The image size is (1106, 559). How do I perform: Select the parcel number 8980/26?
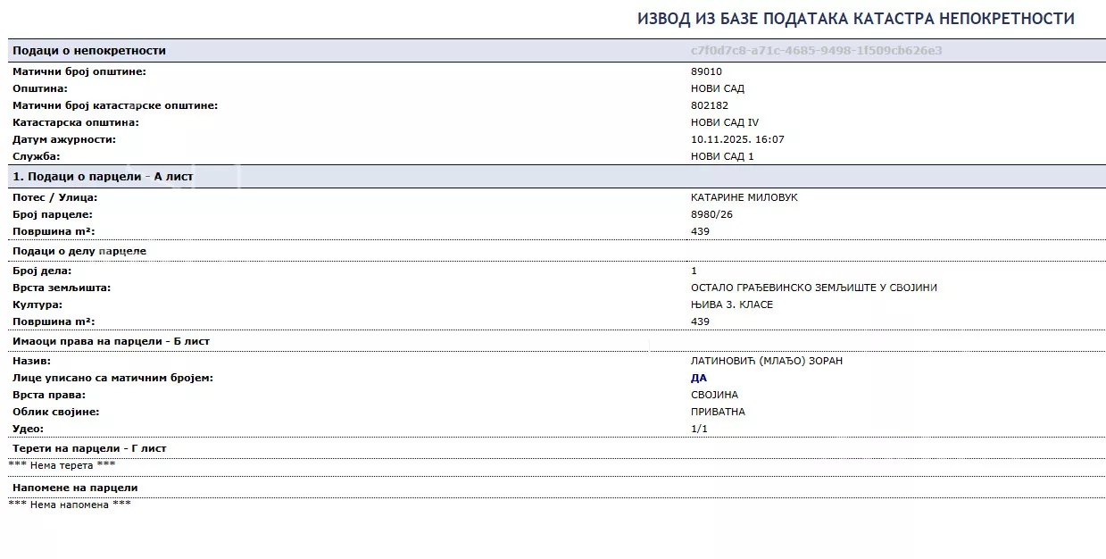(711, 214)
